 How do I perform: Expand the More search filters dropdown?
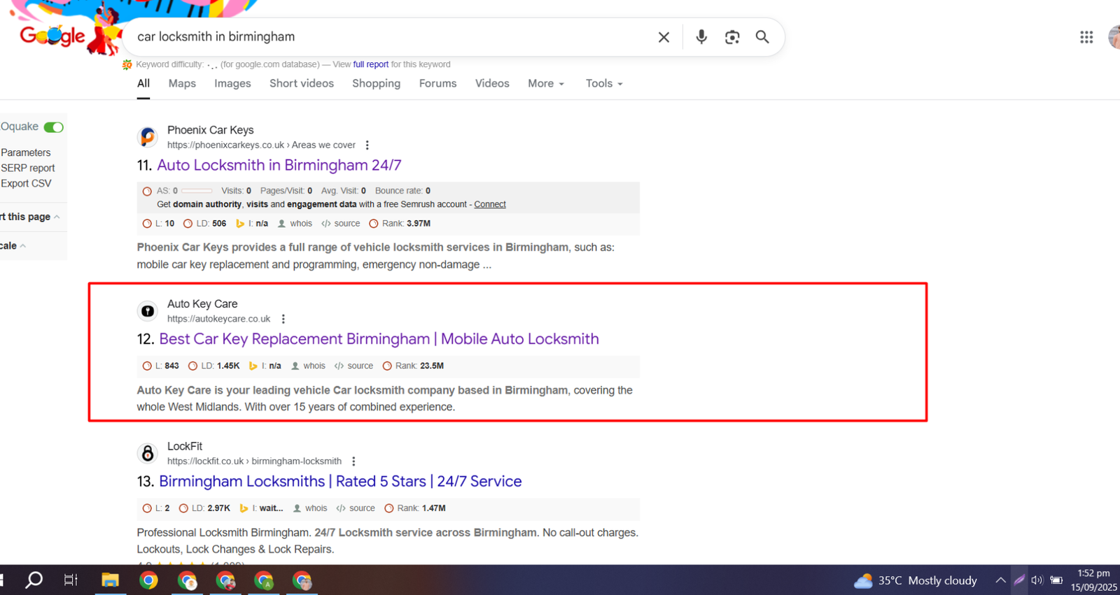(x=545, y=83)
